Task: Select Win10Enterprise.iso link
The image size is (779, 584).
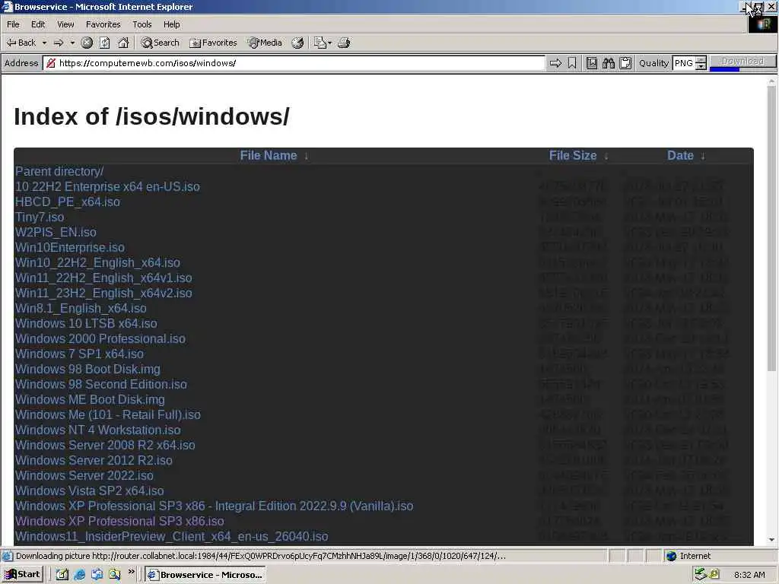Action: 70,247
